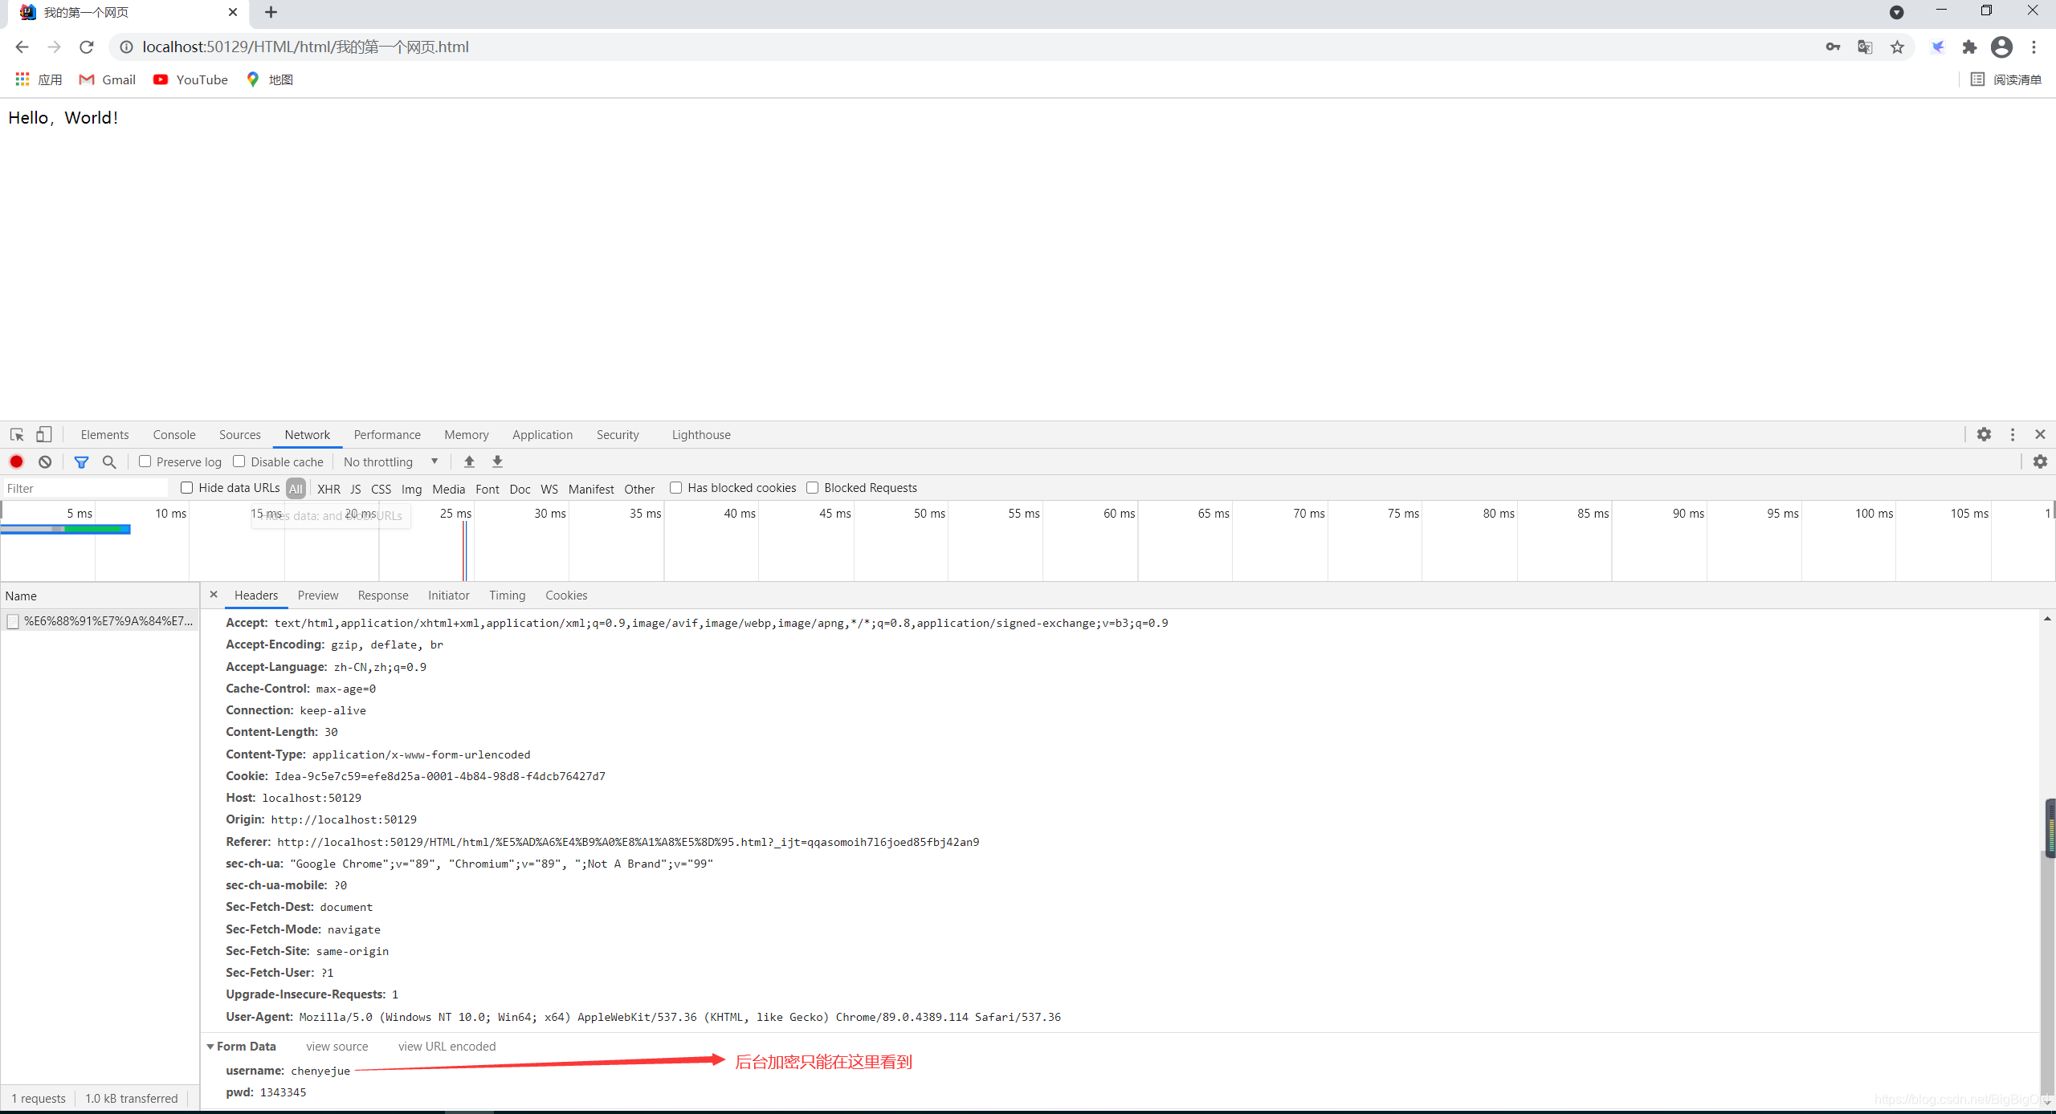Open the Preview tab of request
The height and width of the screenshot is (1114, 2056).
[318, 596]
